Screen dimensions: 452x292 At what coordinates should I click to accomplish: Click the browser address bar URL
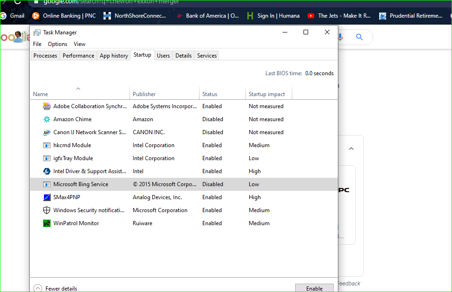(111, 2)
